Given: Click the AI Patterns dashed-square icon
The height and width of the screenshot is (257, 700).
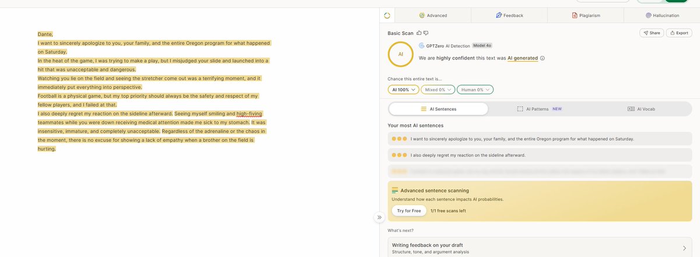Looking at the screenshot, I should coord(520,109).
